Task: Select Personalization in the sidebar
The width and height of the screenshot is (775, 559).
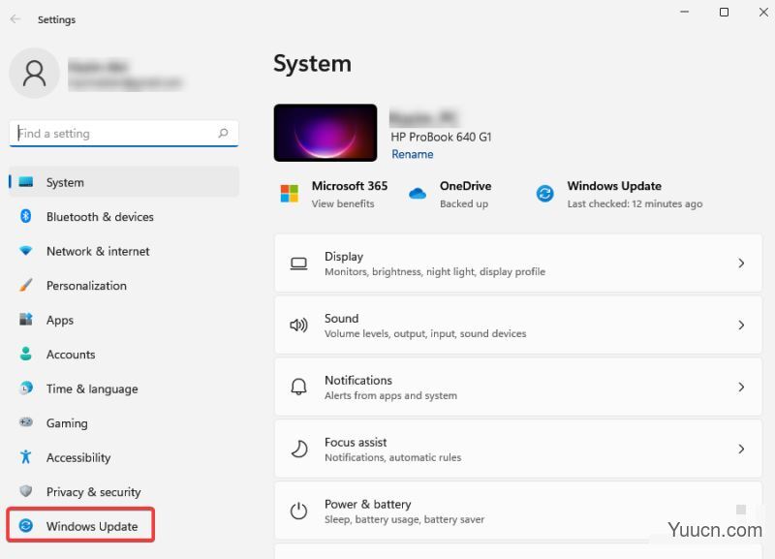Action: tap(124, 286)
